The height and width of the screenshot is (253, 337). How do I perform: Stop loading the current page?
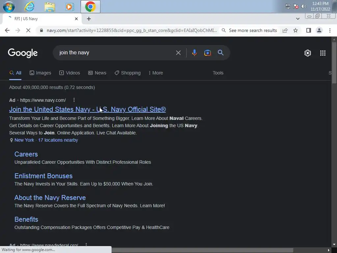coord(28,30)
